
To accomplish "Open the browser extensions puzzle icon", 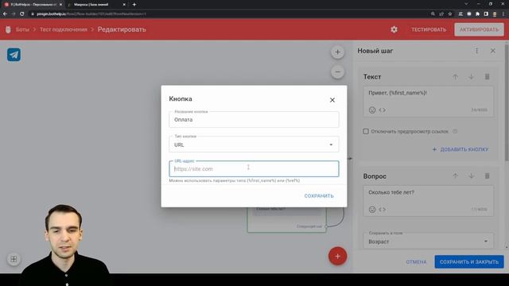I will tap(477, 14).
